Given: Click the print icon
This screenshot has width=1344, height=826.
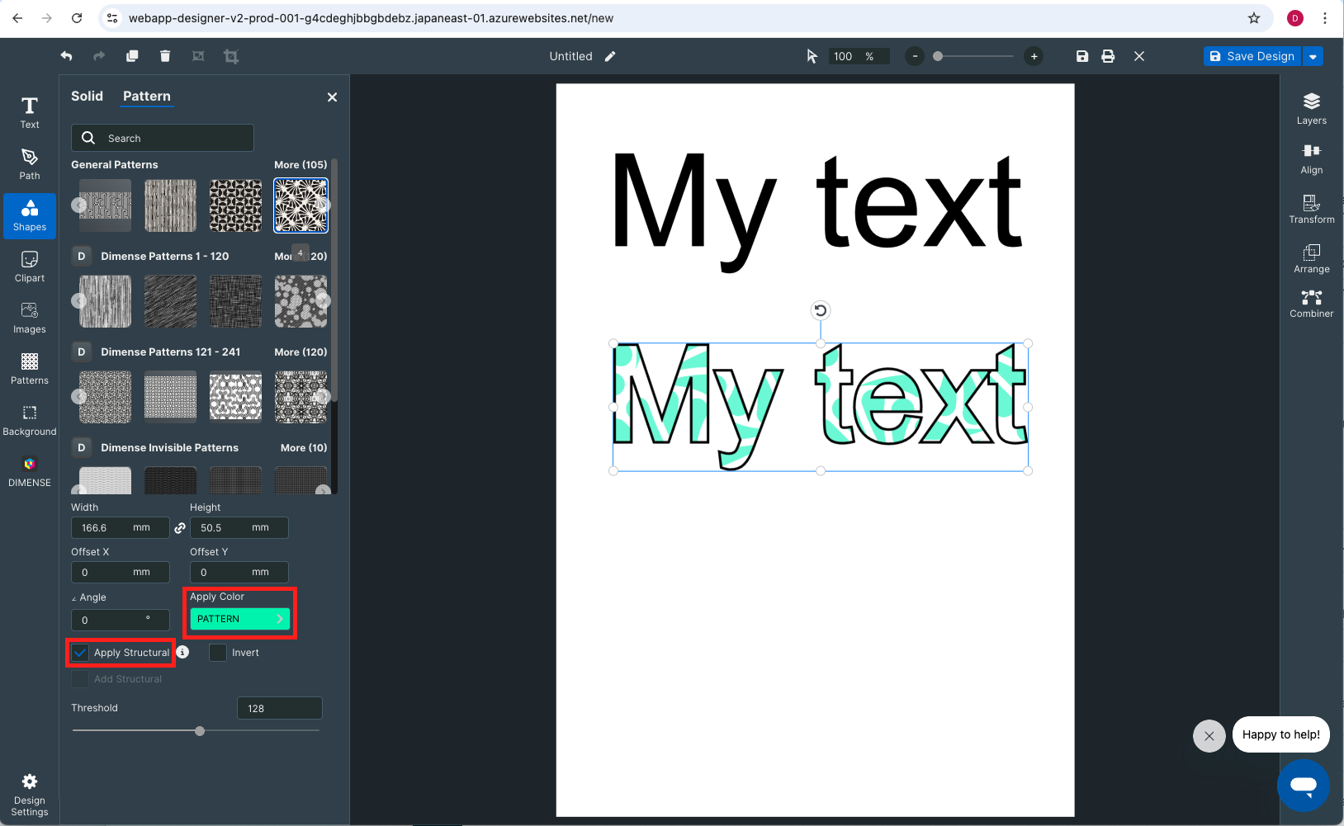Looking at the screenshot, I should [1108, 56].
